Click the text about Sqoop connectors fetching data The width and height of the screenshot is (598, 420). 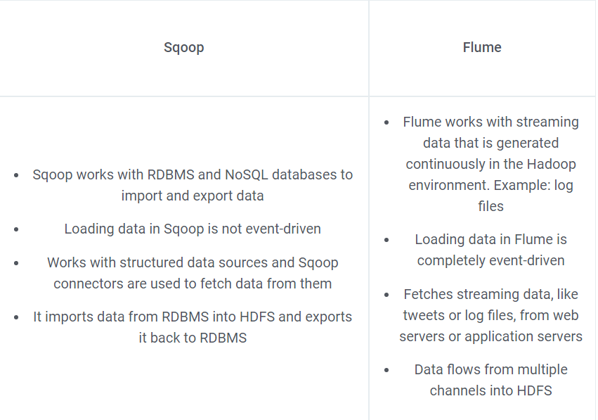tap(192, 273)
